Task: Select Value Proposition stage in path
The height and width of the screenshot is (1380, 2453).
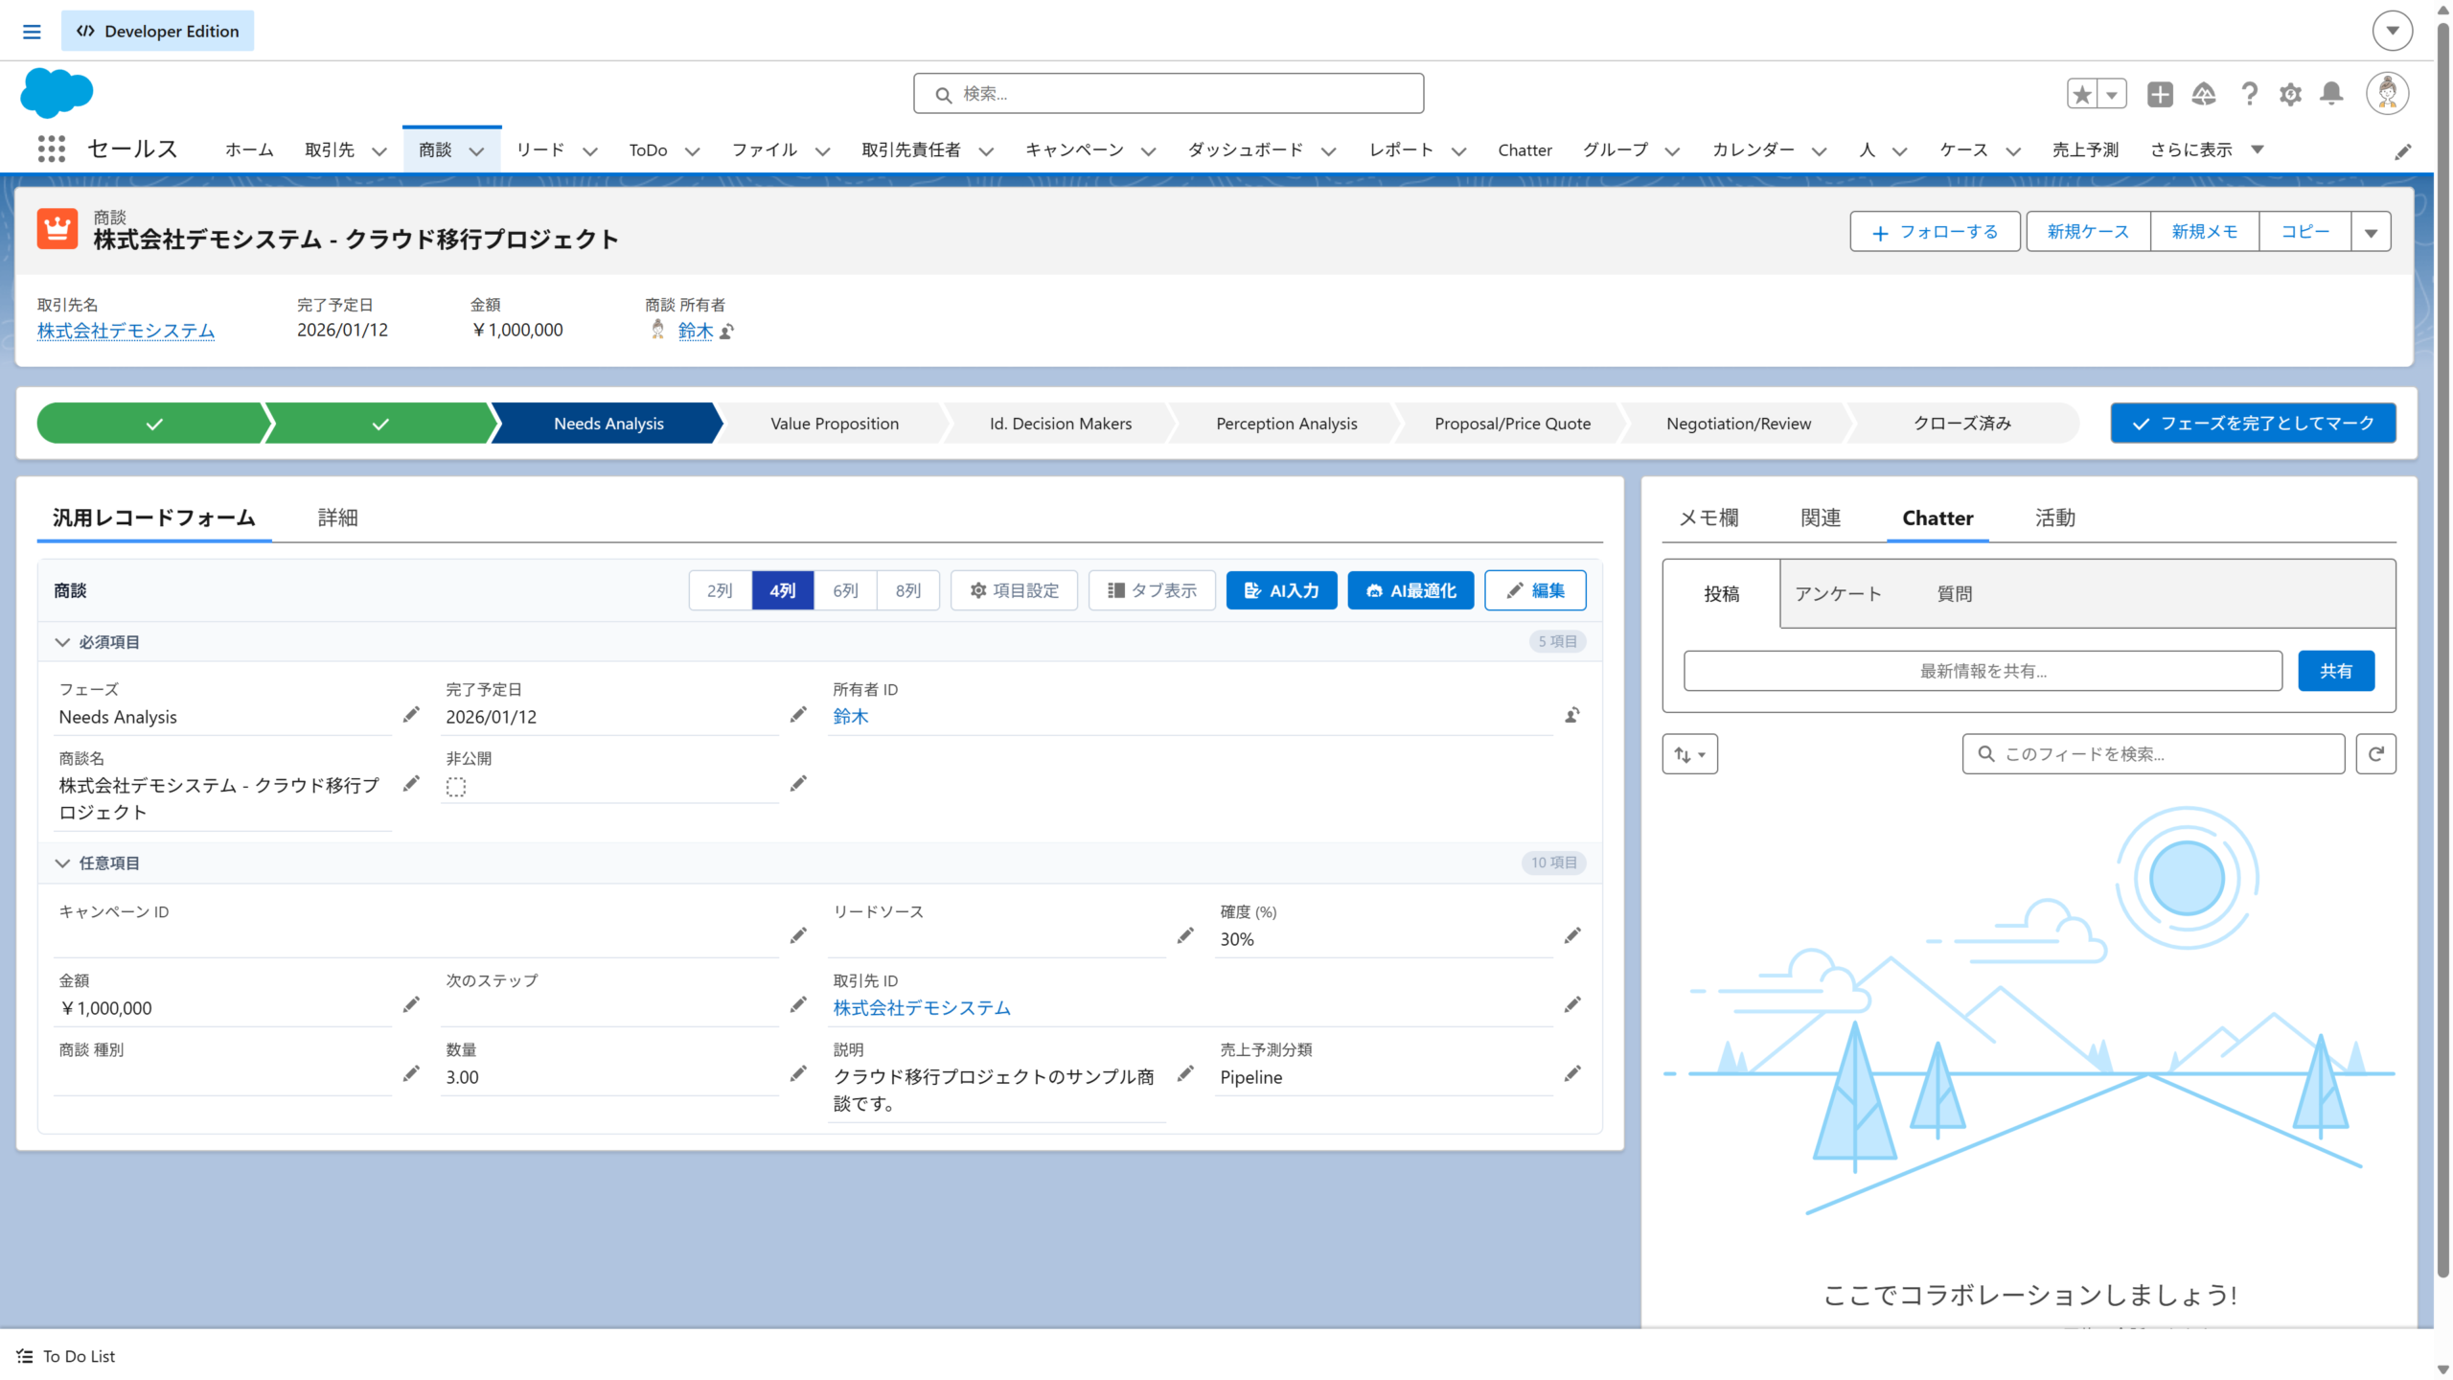Action: pyautogui.click(x=834, y=424)
